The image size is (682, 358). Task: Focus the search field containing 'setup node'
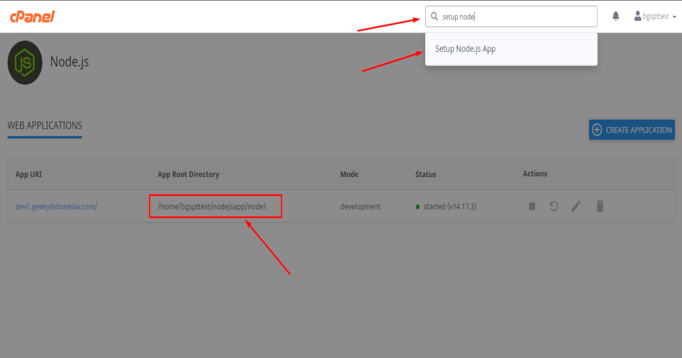coord(511,16)
